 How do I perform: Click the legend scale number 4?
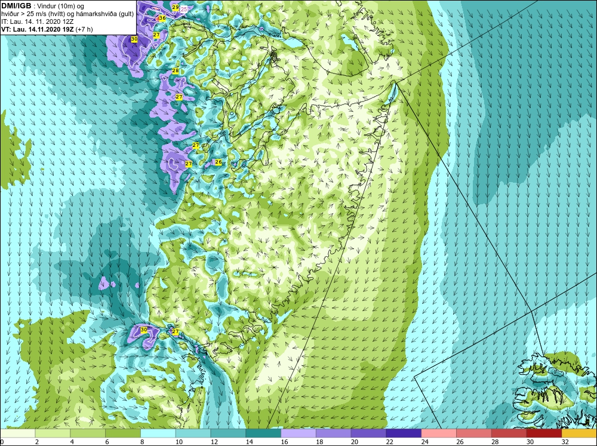72,442
